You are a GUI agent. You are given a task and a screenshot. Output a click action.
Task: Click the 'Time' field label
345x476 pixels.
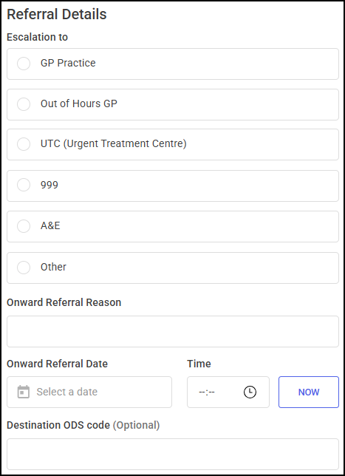(199, 364)
